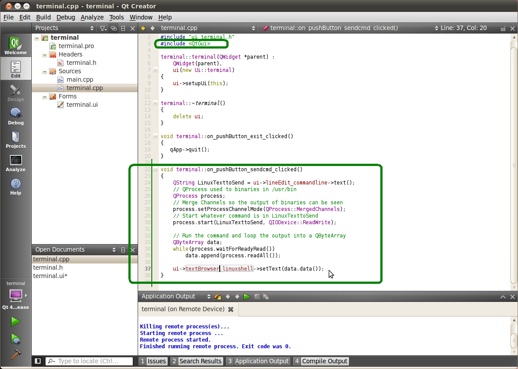Fold on_pushButton_sendcmd_clicked at line 22
The height and width of the screenshot is (369, 518).
click(155, 169)
